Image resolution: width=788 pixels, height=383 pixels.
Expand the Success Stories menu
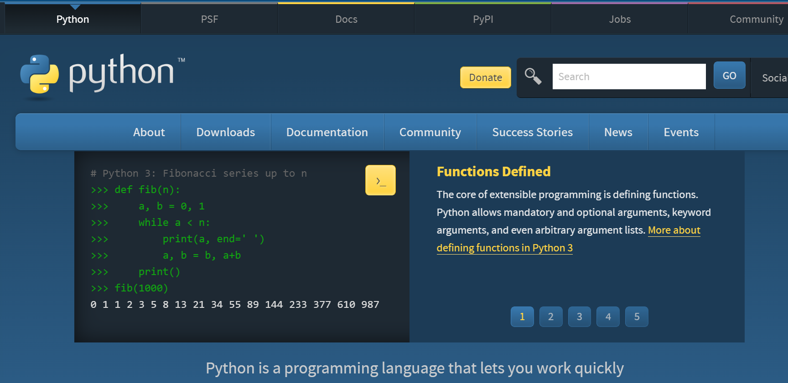532,132
